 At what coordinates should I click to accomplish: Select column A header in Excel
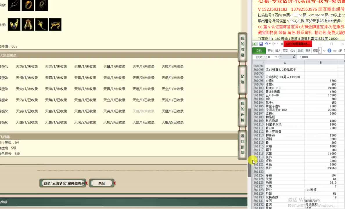coord(285,62)
